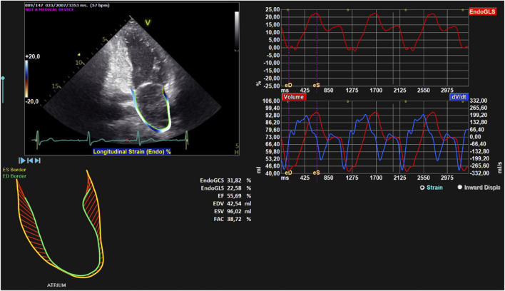Click the small yellow triangle focus marker
The height and width of the screenshot is (291, 505).
click(x=79, y=54)
